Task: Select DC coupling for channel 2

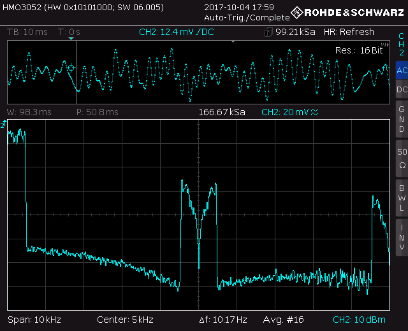Action: coord(402,90)
